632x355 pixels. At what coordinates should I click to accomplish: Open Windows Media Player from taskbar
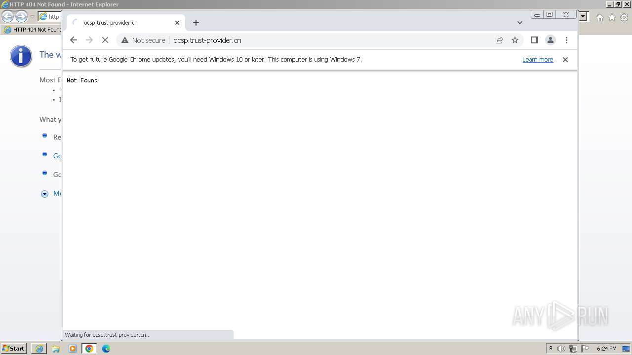point(73,349)
